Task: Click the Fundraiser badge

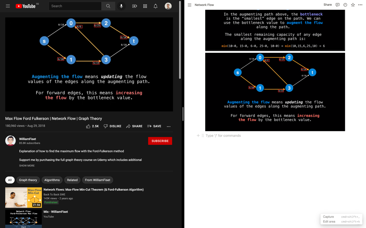Action: [51, 202]
